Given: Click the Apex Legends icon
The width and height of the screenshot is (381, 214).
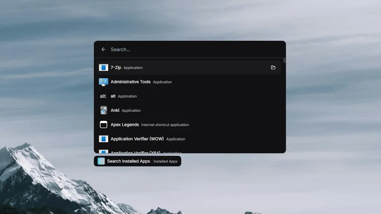Looking at the screenshot, I should click(x=103, y=124).
